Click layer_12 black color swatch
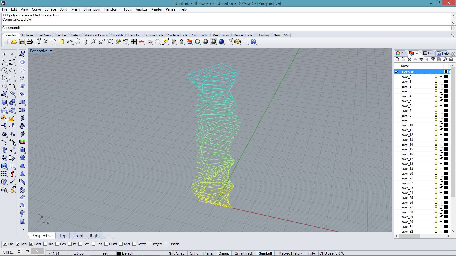Image resolution: width=456 pixels, height=256 pixels. 446,135
